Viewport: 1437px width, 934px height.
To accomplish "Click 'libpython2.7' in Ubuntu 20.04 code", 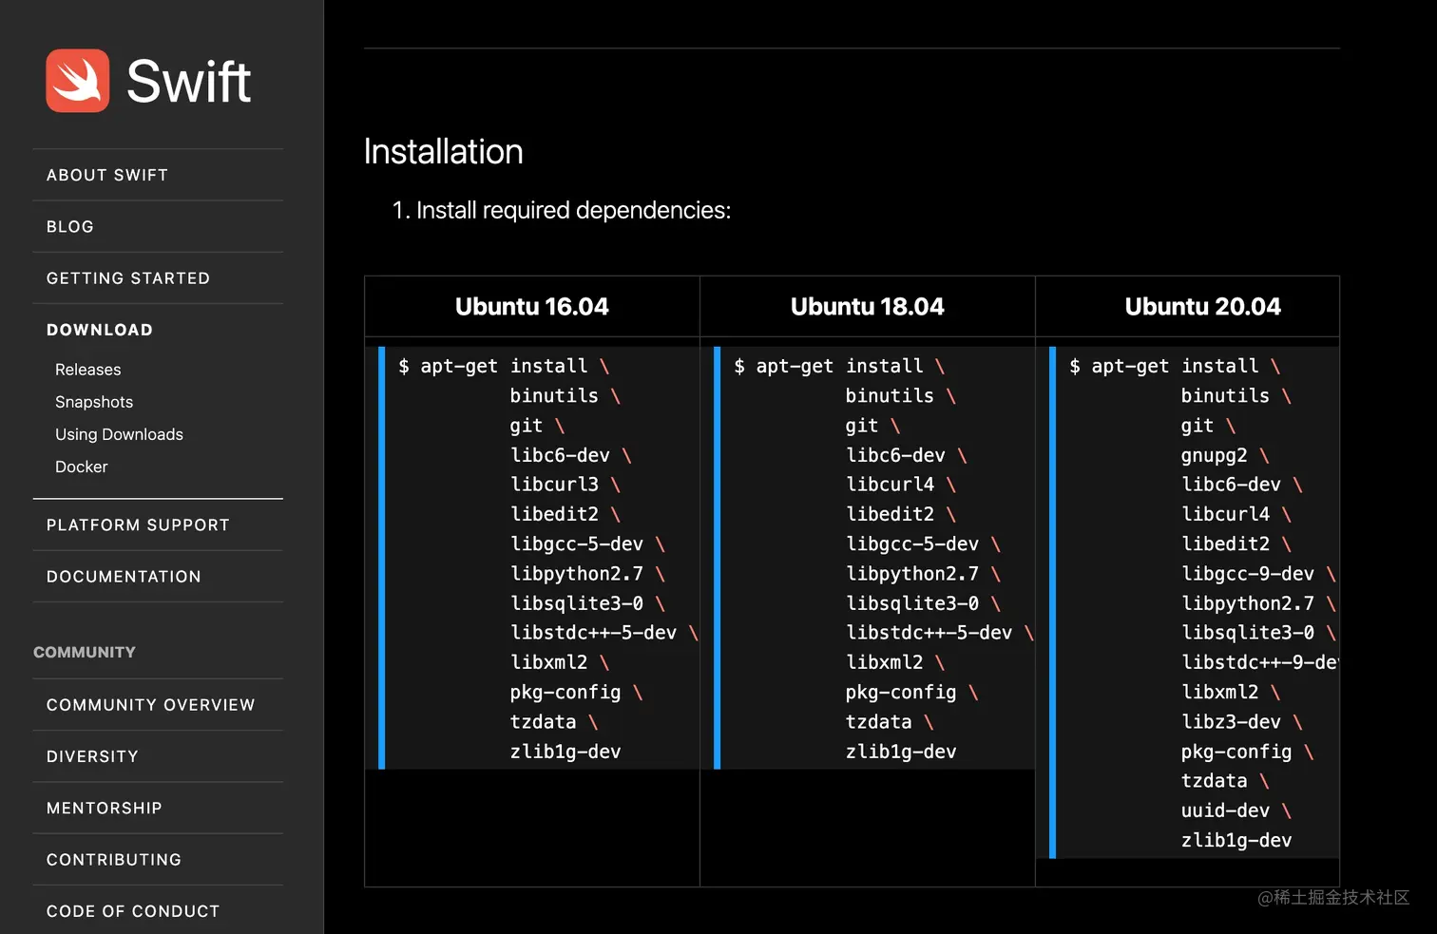I will [x=1248, y=603].
